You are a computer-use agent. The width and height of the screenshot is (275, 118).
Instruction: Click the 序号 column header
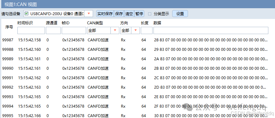pyautogui.click(x=9, y=27)
